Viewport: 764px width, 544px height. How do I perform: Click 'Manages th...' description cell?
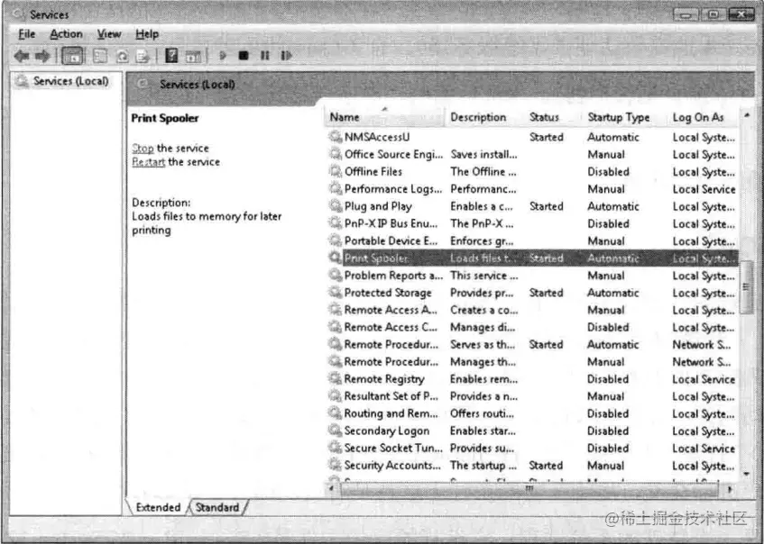483,361
